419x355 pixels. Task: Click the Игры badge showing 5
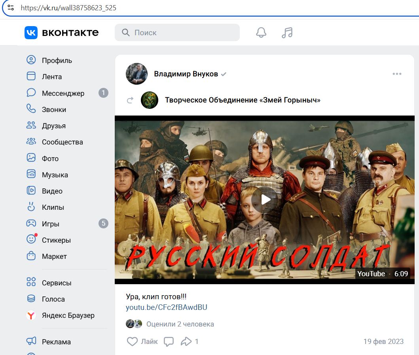[103, 223]
